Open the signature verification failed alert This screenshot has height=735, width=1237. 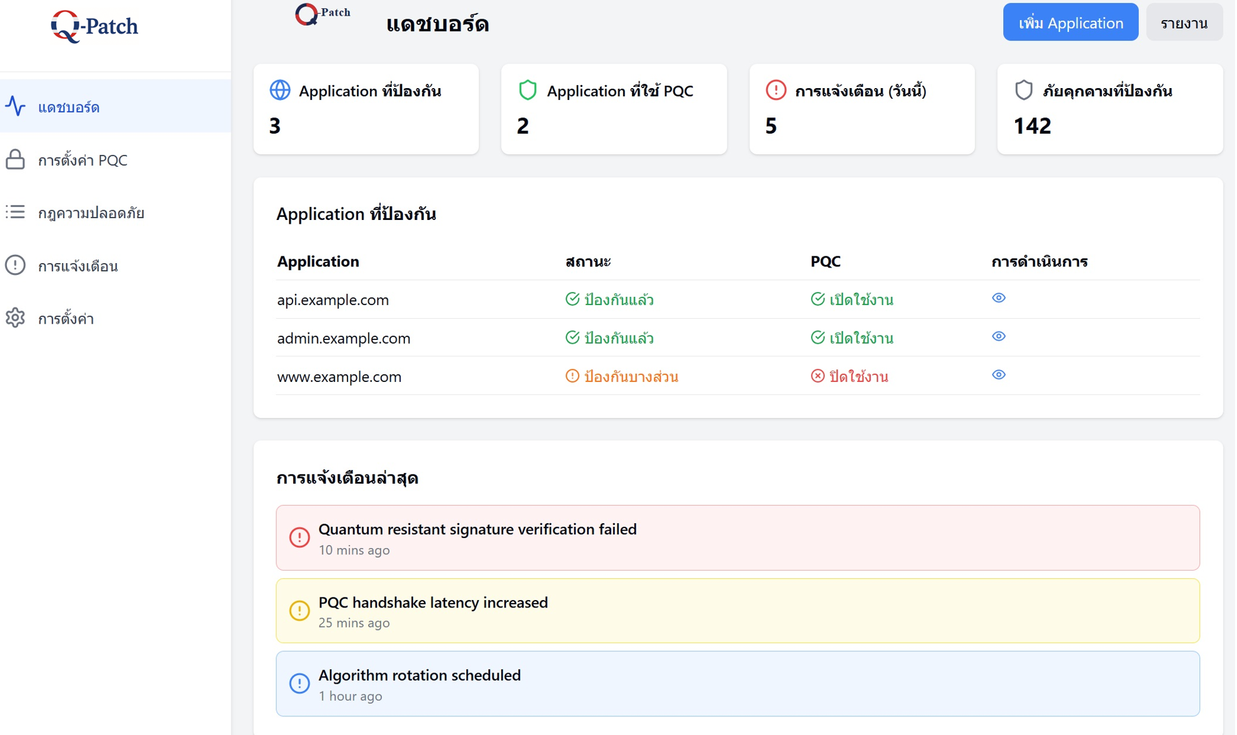[737, 537]
